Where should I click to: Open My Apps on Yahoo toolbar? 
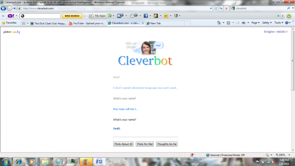coord(97,16)
